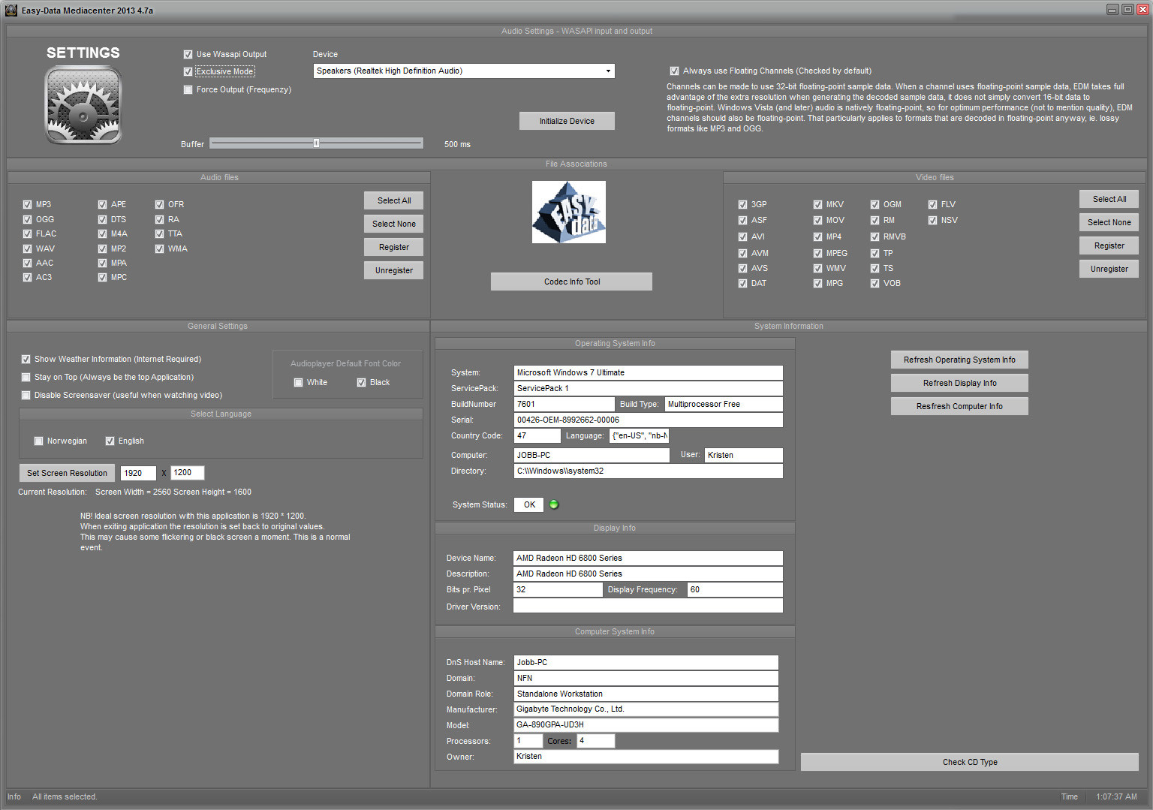Click 'All items selected.' status text
This screenshot has height=810, width=1153.
click(65, 796)
